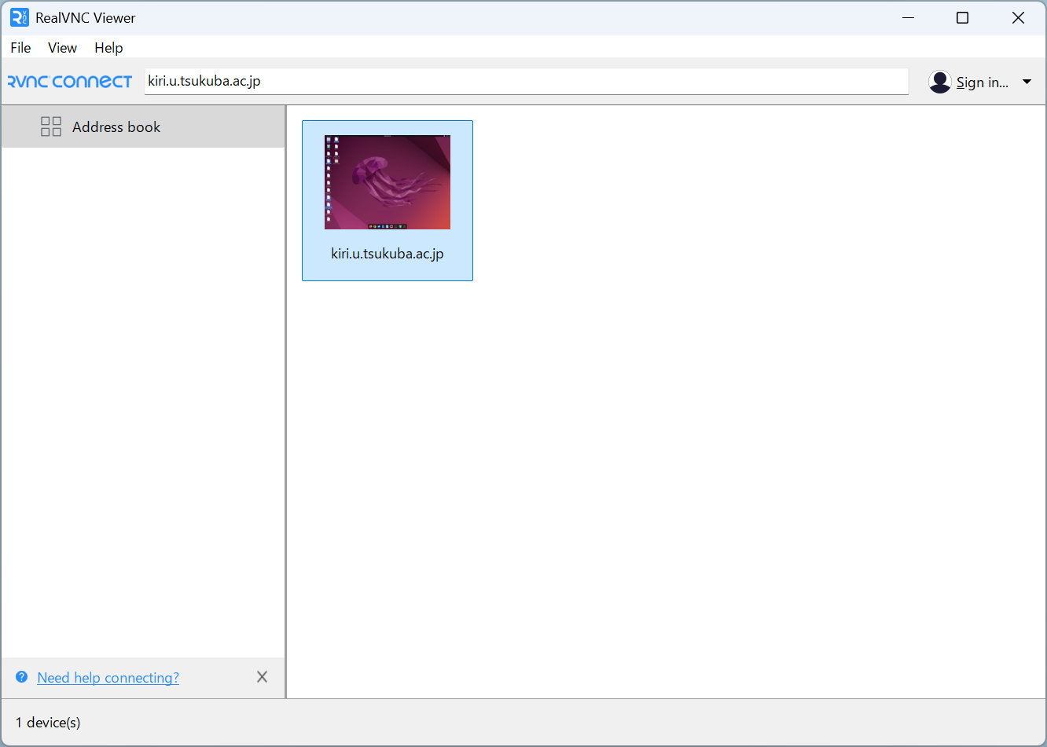Click the user avatar icon

[939, 82]
